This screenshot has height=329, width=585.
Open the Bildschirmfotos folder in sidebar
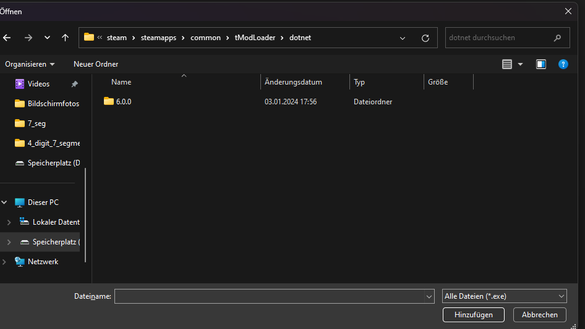pos(46,104)
